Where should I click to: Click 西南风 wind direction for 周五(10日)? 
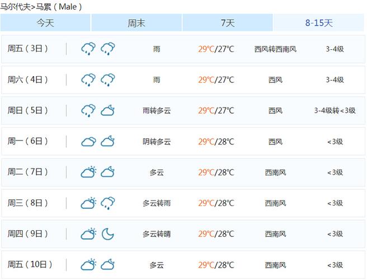275,265
